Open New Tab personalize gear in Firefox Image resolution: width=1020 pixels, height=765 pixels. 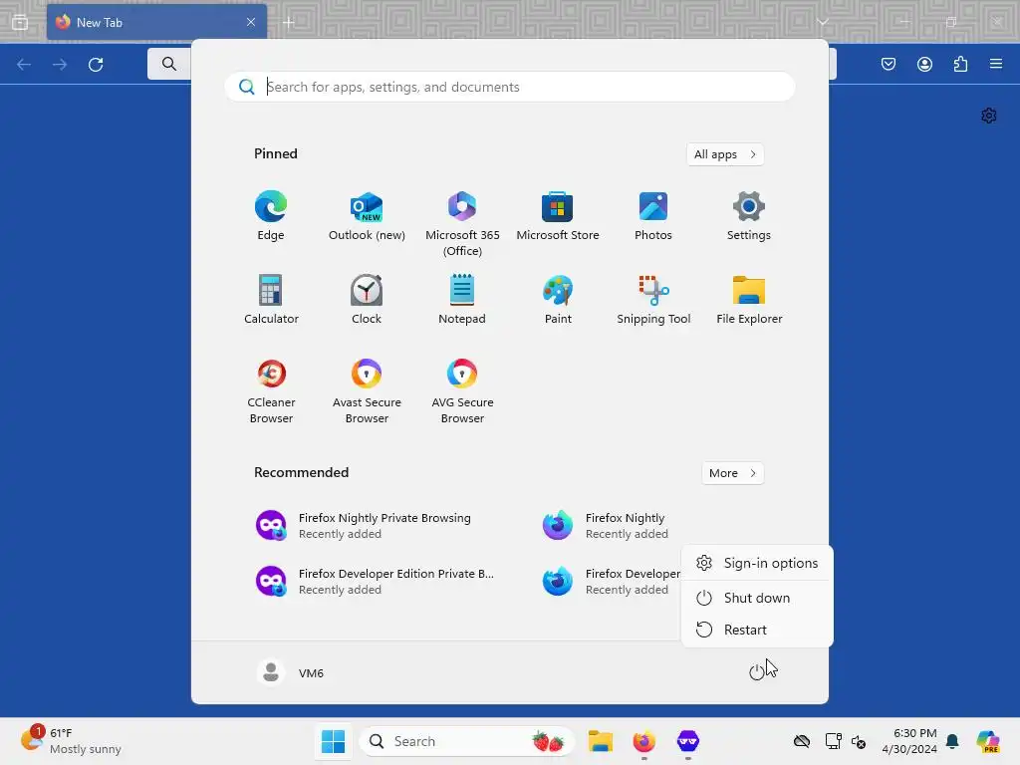[989, 116]
